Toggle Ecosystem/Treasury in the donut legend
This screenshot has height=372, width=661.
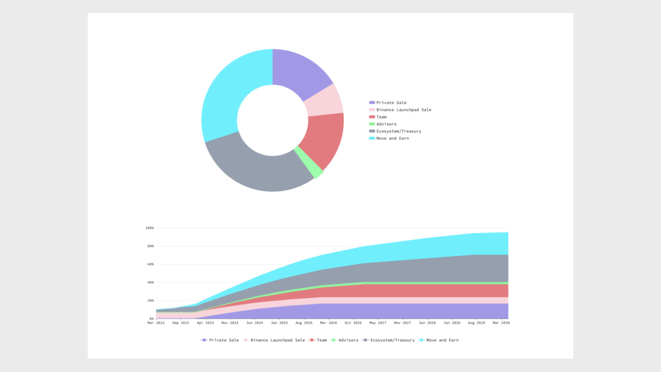(x=398, y=131)
